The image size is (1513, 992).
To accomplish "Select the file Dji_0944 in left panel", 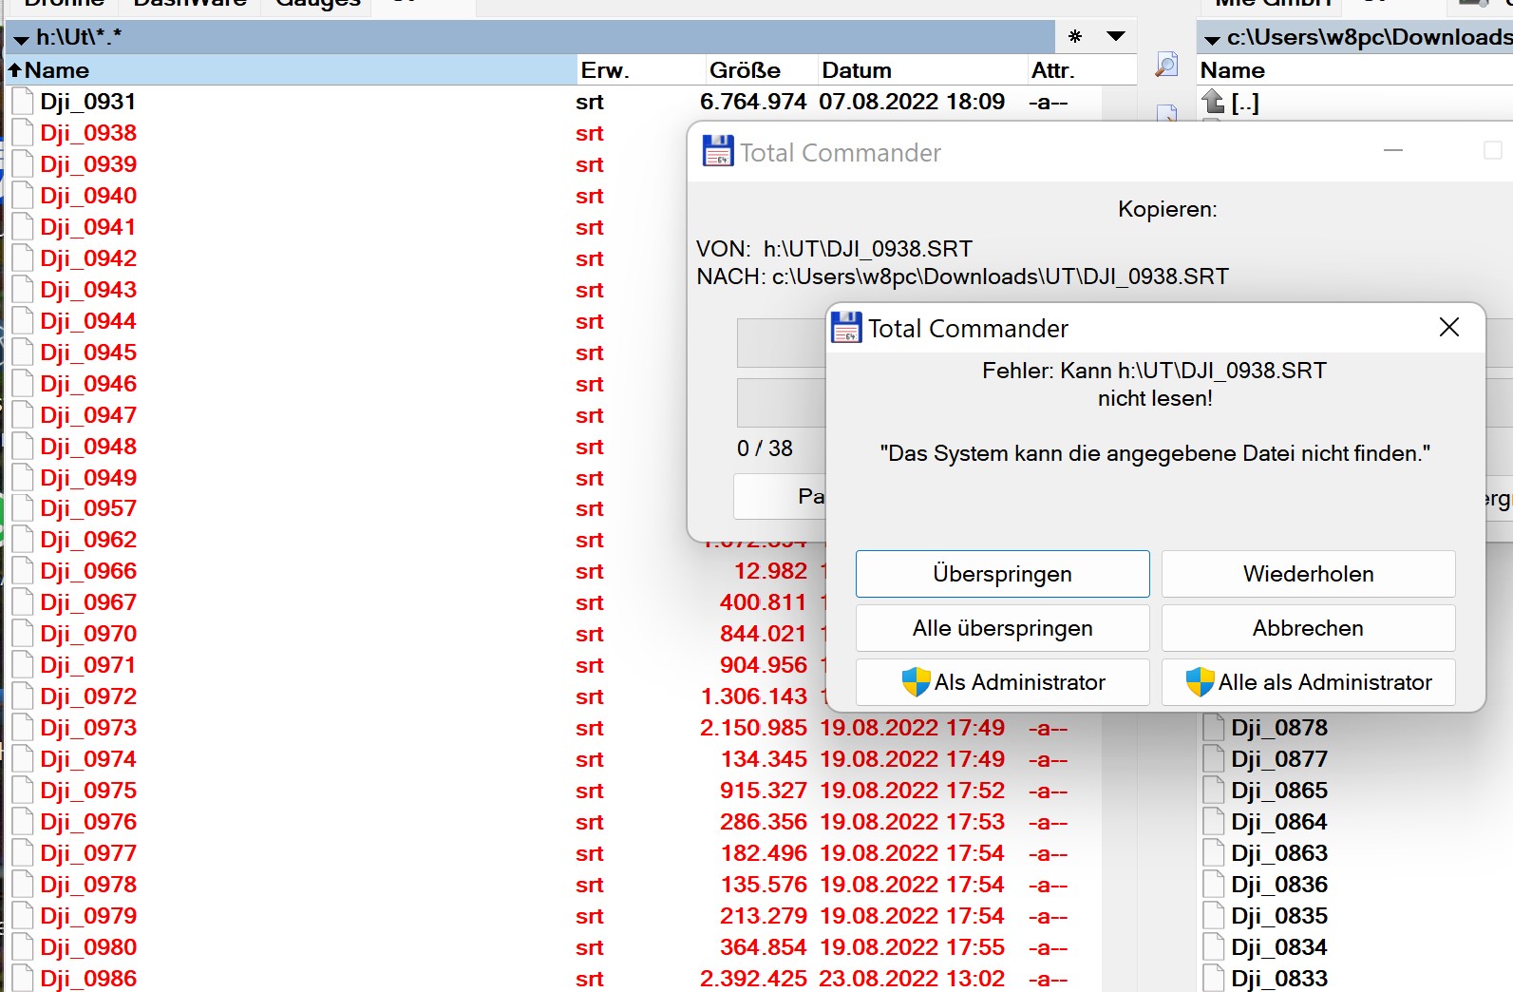I will pyautogui.click(x=88, y=321).
